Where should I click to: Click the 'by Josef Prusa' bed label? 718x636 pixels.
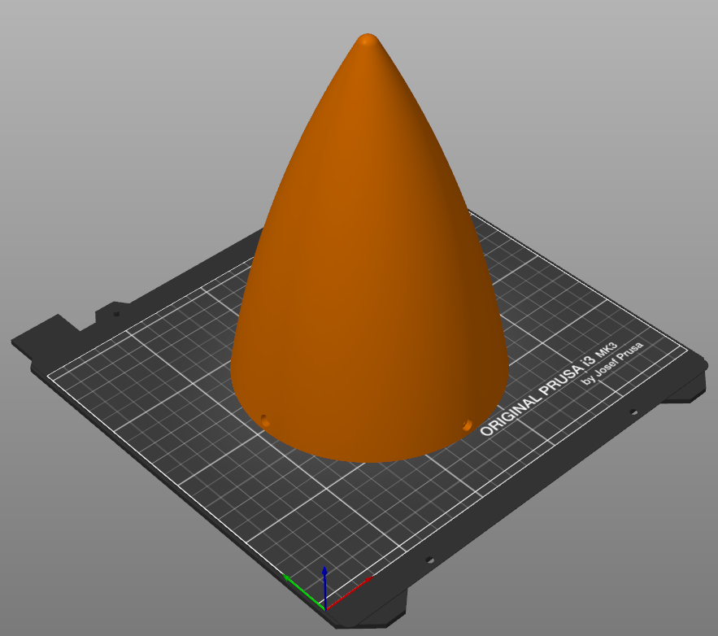(611, 364)
